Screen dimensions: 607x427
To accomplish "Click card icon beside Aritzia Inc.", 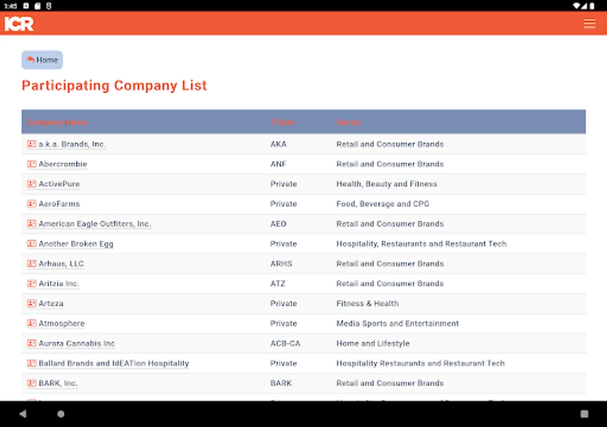I will (32, 284).
